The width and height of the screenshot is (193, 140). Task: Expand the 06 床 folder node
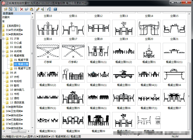tap(3, 73)
